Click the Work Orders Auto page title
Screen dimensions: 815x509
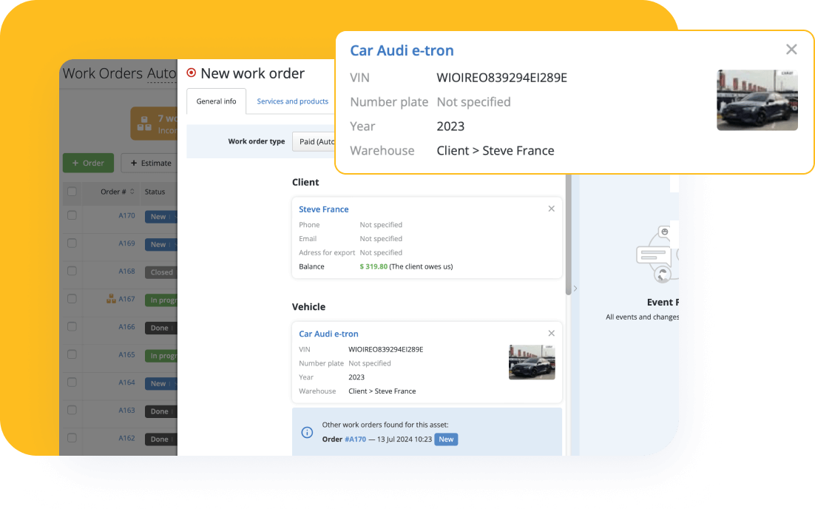(120, 73)
